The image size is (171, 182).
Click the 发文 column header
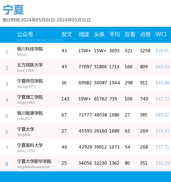click(x=67, y=34)
